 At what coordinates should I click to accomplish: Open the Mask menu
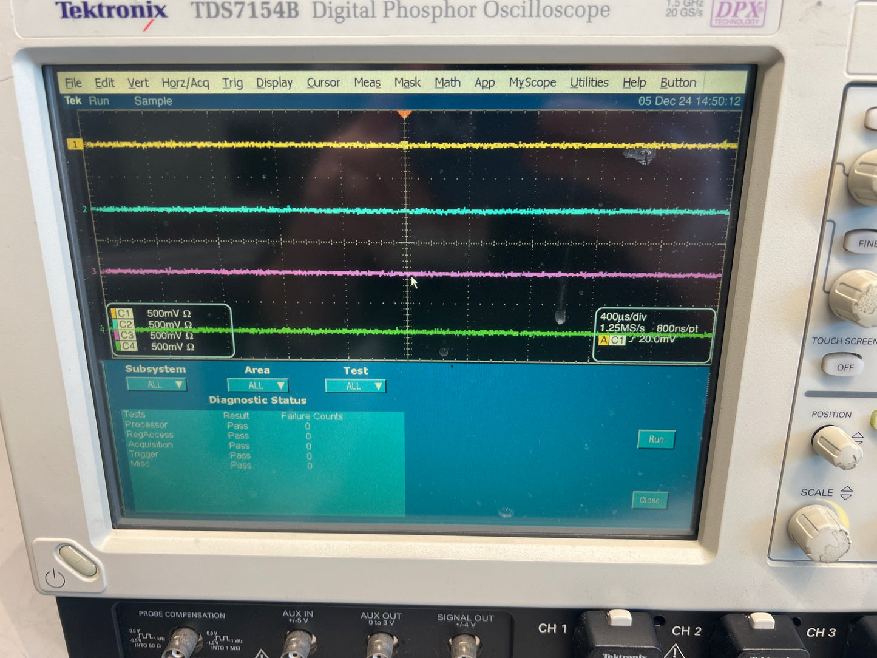[x=407, y=83]
